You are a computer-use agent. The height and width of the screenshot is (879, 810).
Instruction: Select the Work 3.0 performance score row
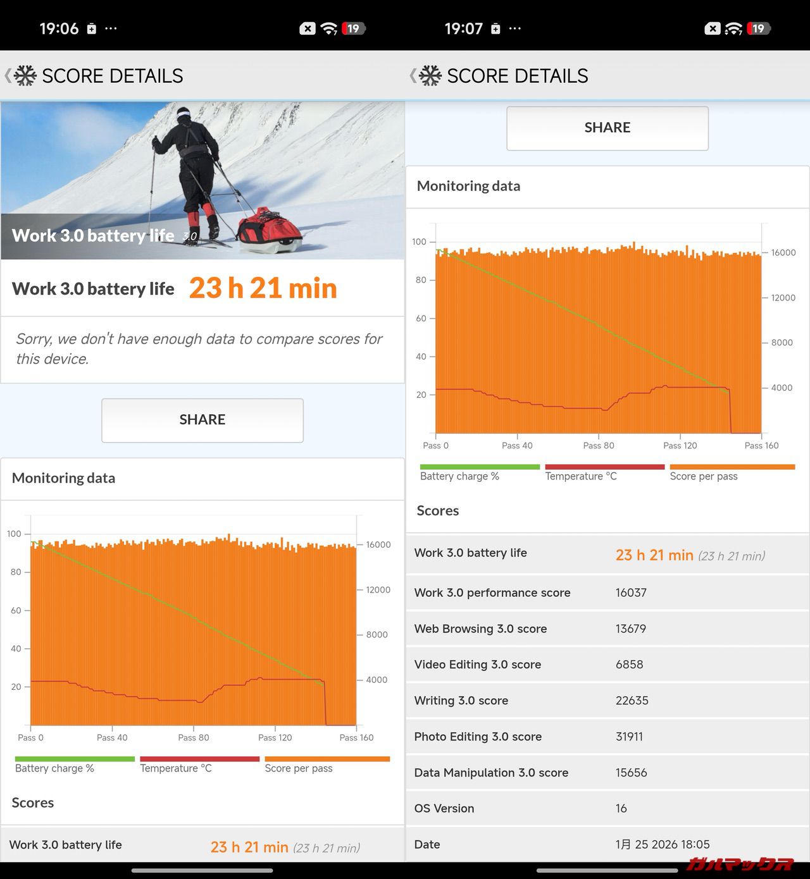pos(607,593)
